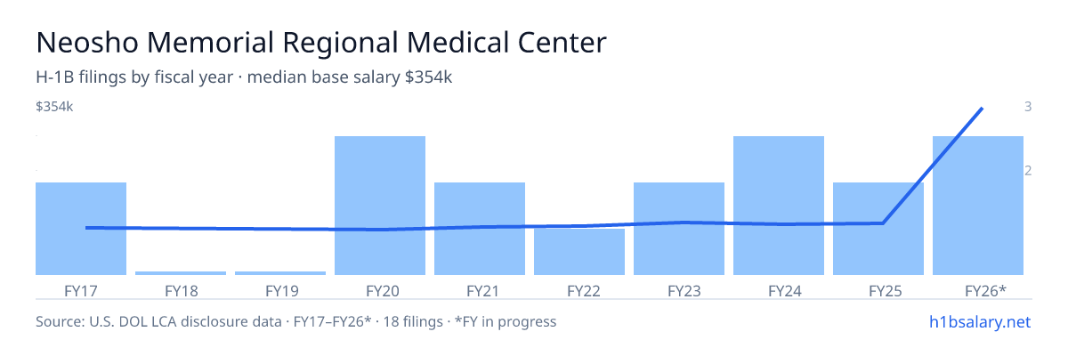Select the FY26* filings bar
This screenshot has height=356, width=1068.
click(x=978, y=206)
